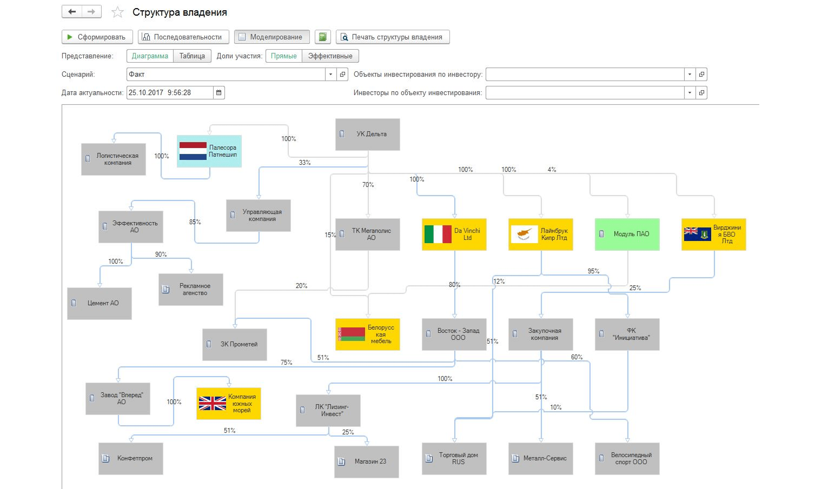Click the green spreadsheet export icon
The image size is (815, 489).
point(323,37)
